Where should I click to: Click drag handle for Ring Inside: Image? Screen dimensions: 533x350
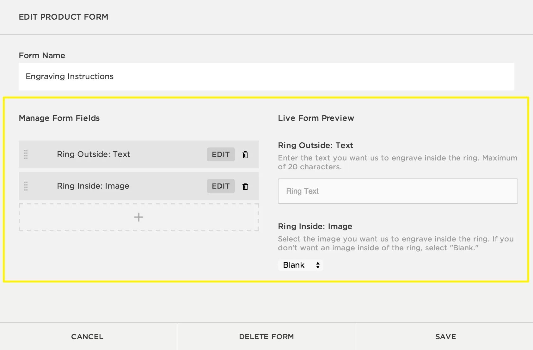click(x=26, y=186)
